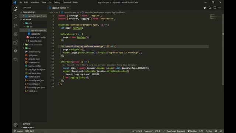Viewport: 236px width, 133px height.
Task: Open the Debug view in activity bar
Action: 15,34
